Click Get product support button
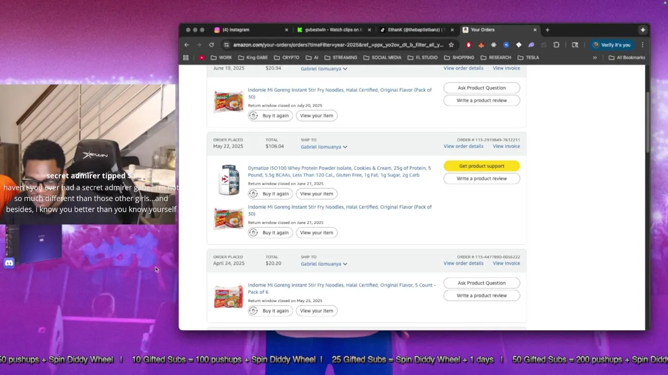The width and height of the screenshot is (668, 375). click(482, 166)
